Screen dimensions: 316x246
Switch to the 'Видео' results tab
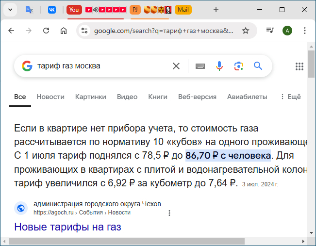127,97
